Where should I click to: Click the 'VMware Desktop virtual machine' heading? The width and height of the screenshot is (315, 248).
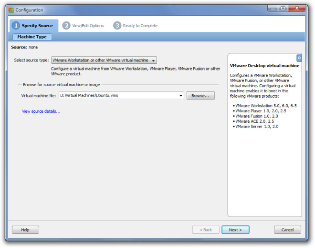click(264, 66)
